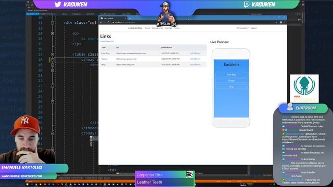Click the Hello kasuken! account link
Screen dimensions: 333x187
(242, 28)
